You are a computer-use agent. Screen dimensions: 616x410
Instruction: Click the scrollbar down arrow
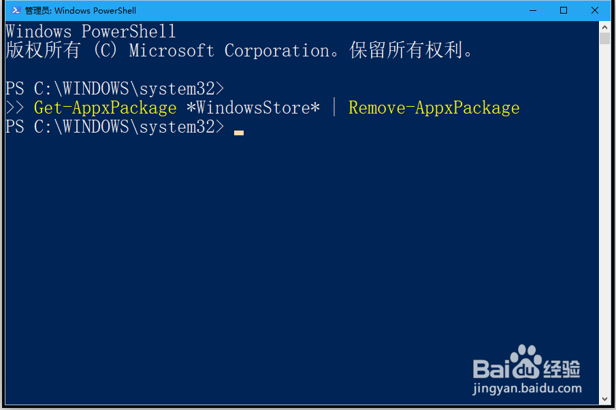pyautogui.click(x=604, y=399)
